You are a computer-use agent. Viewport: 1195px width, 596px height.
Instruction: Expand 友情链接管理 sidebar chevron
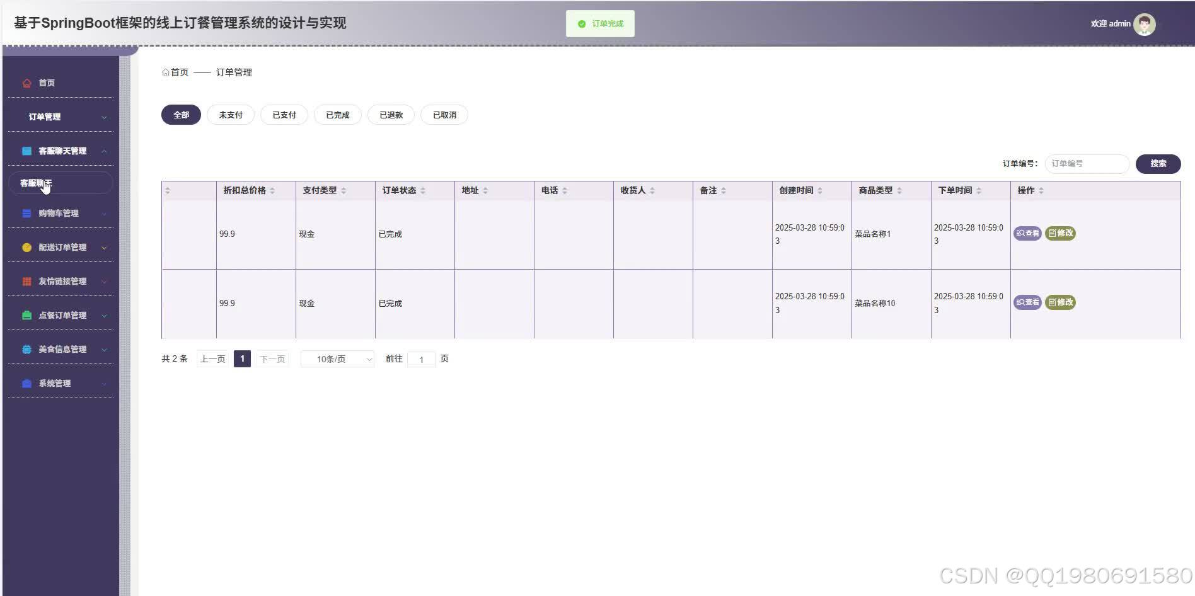coord(104,282)
